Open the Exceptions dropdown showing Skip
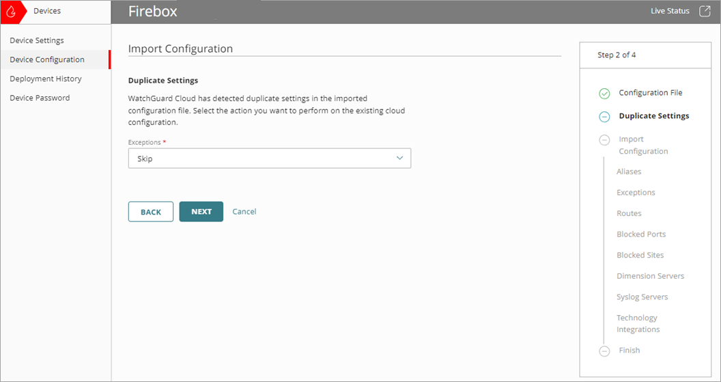 pyautogui.click(x=270, y=159)
